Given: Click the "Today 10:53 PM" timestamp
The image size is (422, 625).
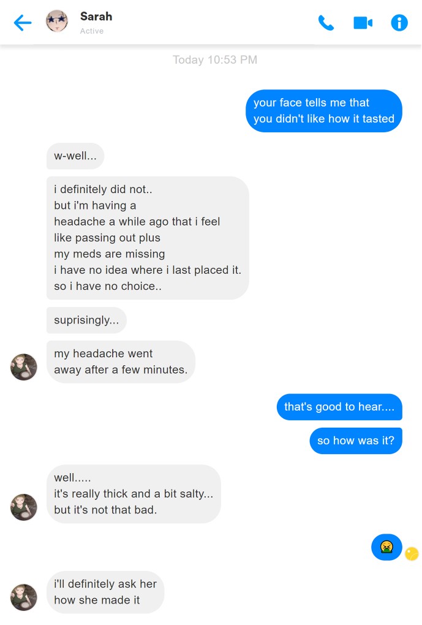Looking at the screenshot, I should point(215,60).
